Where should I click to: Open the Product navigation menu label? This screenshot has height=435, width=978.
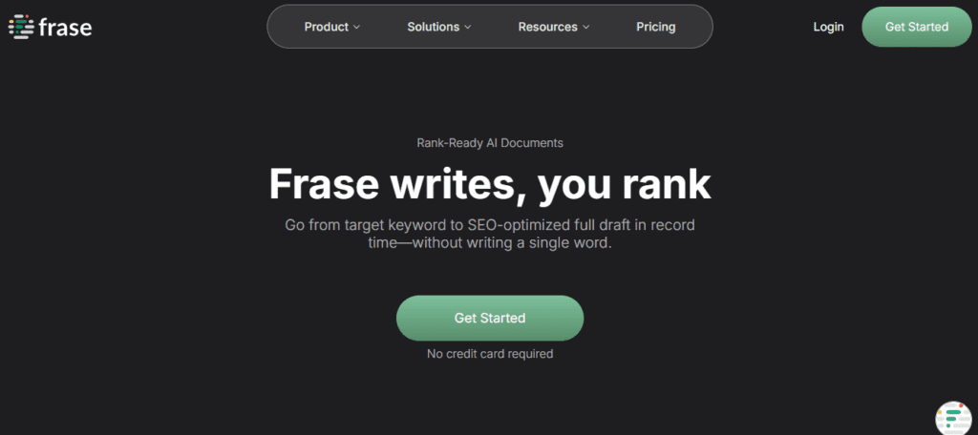326,27
